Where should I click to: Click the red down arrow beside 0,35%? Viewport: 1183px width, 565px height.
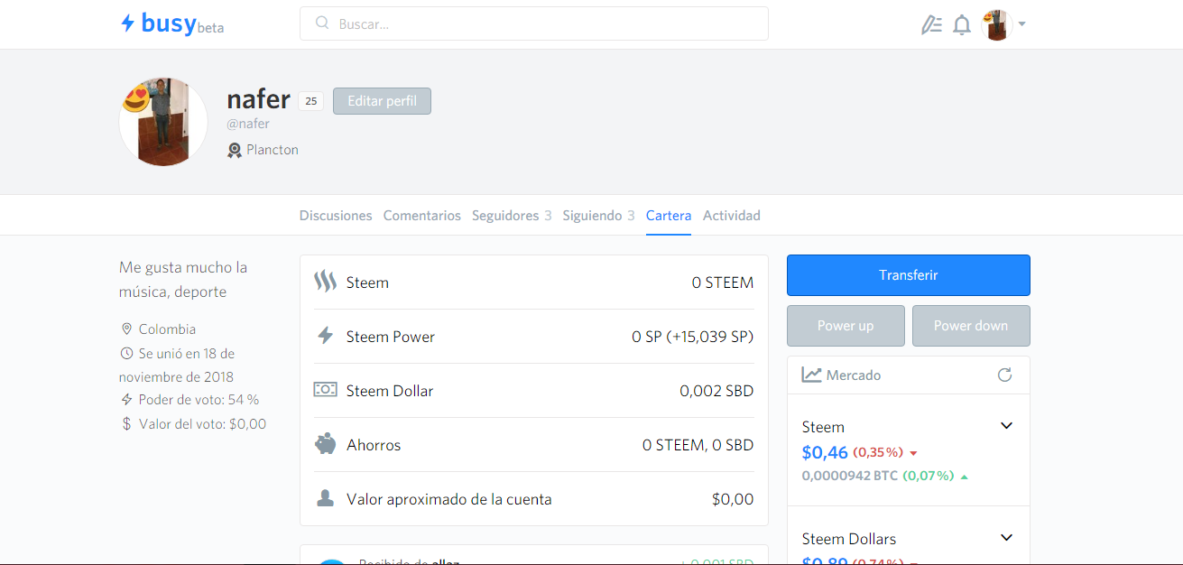[x=913, y=453]
